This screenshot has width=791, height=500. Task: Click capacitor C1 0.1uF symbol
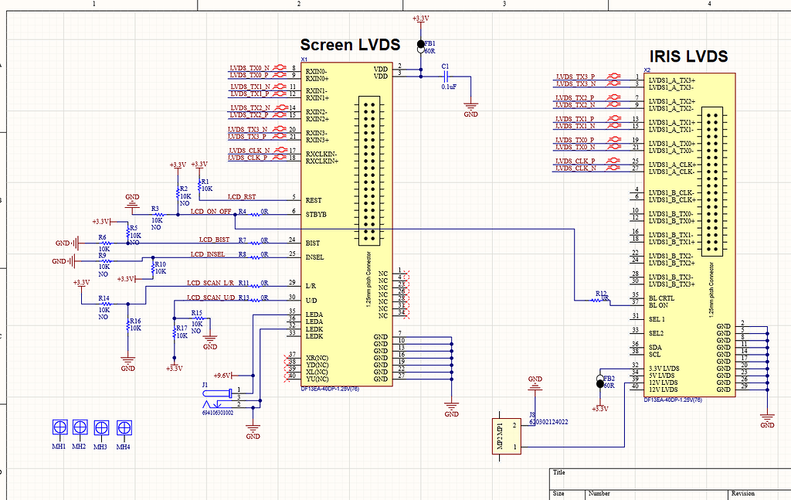(x=445, y=76)
